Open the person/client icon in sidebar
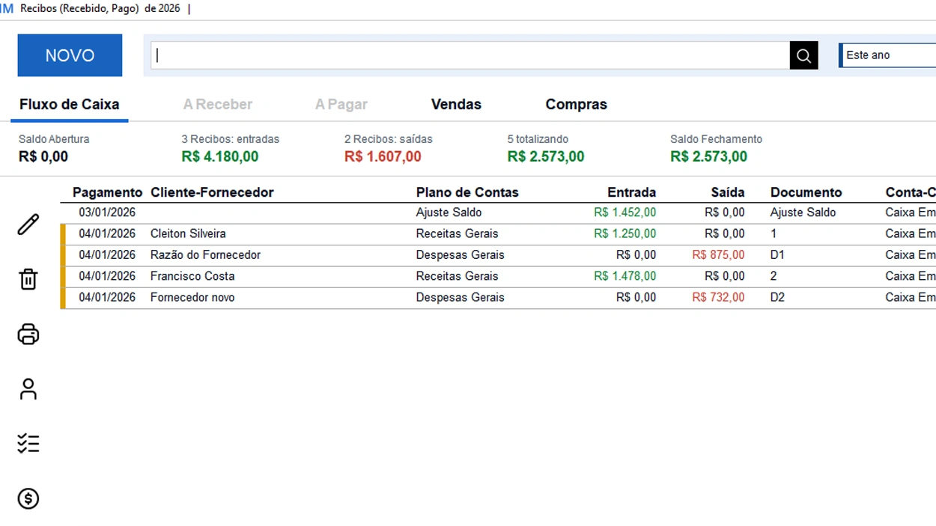This screenshot has width=936, height=526. tap(28, 389)
